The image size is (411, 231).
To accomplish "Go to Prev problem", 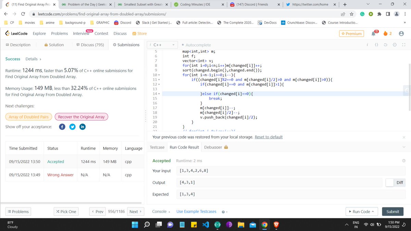I will pyautogui.click(x=98, y=211).
